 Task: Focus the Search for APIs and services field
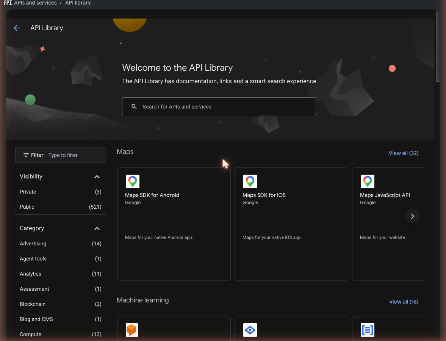pyautogui.click(x=219, y=106)
